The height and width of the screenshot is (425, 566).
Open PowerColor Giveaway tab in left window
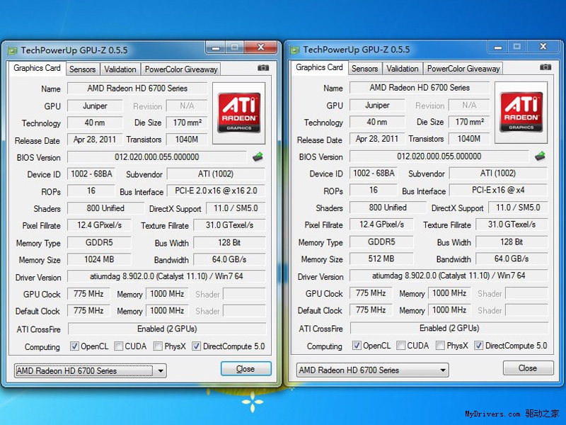(181, 69)
